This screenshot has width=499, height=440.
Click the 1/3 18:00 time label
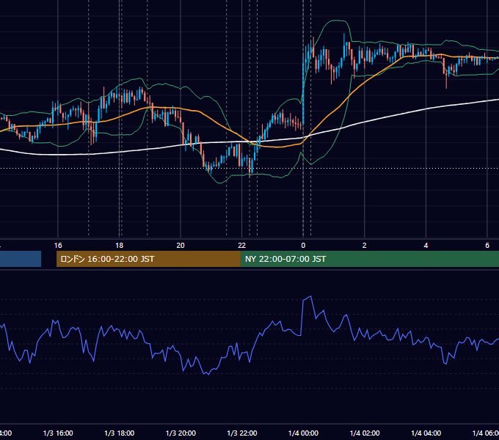120,433
